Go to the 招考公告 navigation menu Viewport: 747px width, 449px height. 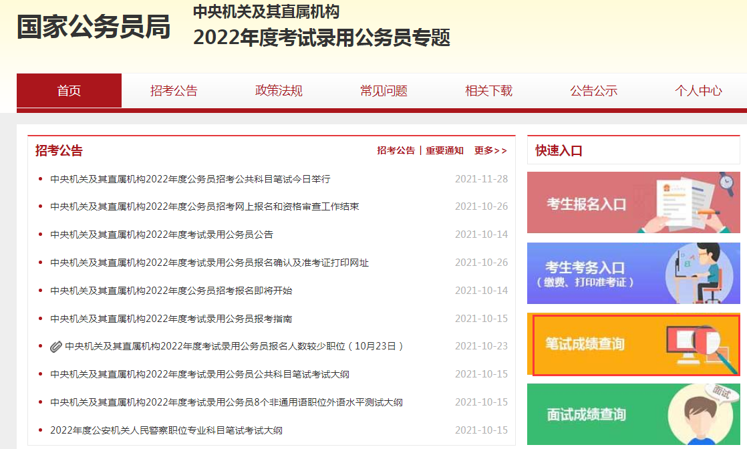point(174,91)
